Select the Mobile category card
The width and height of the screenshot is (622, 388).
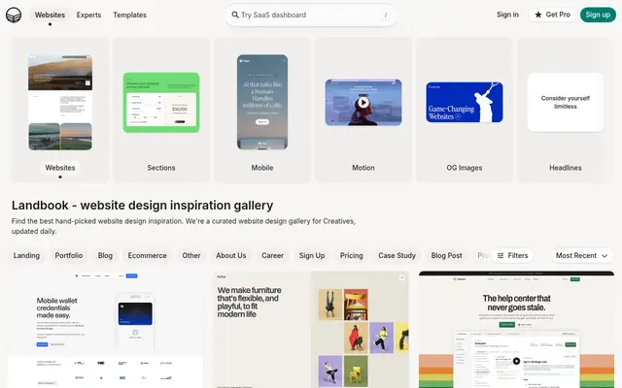[x=262, y=110]
